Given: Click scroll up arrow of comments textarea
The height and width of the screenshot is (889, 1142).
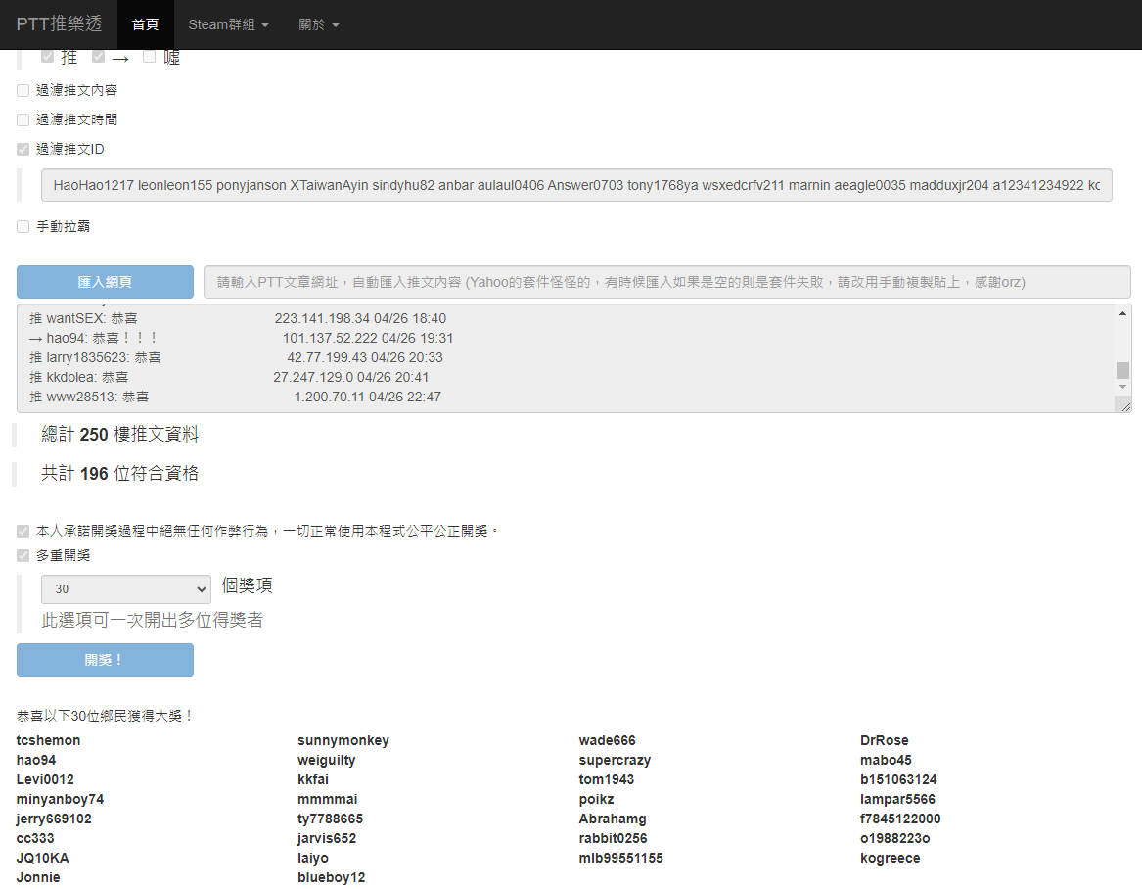Looking at the screenshot, I should click(x=1122, y=313).
